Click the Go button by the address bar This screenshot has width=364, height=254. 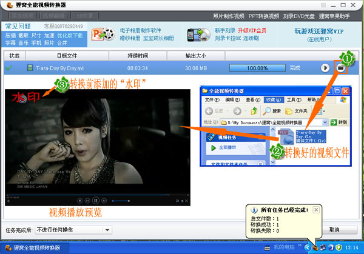tap(339, 122)
